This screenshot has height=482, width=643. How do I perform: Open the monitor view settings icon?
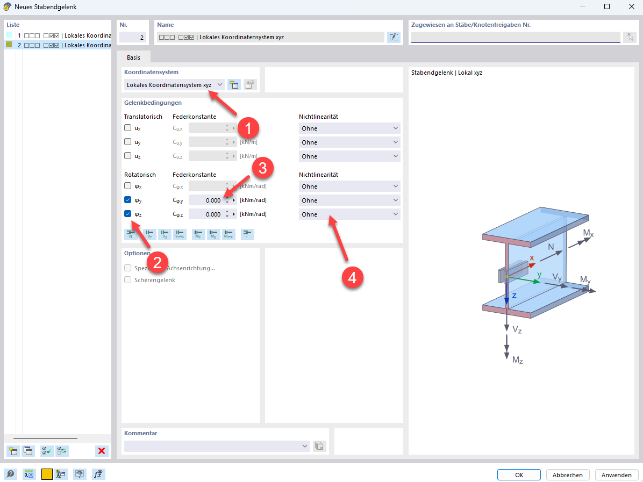click(x=80, y=474)
